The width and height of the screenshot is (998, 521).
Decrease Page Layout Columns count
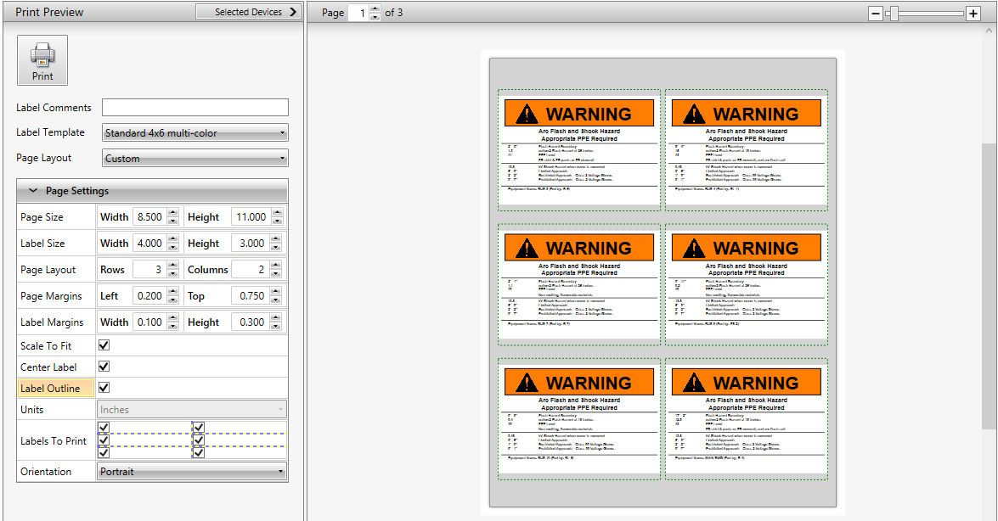[275, 273]
